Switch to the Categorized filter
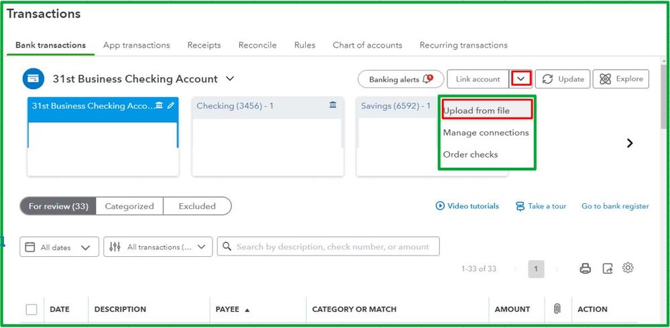Image resolution: width=670 pixels, height=328 pixels. 129,206
